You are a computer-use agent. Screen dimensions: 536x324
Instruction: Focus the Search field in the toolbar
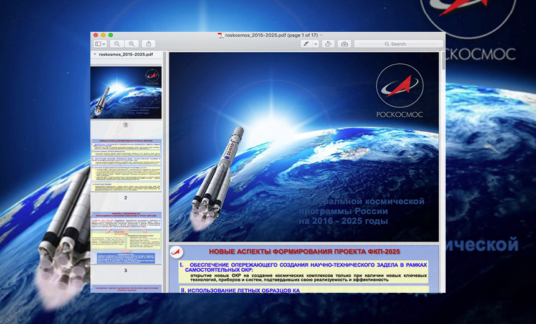399,44
